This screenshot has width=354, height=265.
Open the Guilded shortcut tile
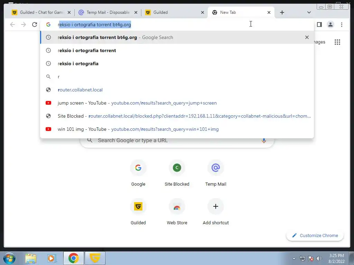(138, 212)
